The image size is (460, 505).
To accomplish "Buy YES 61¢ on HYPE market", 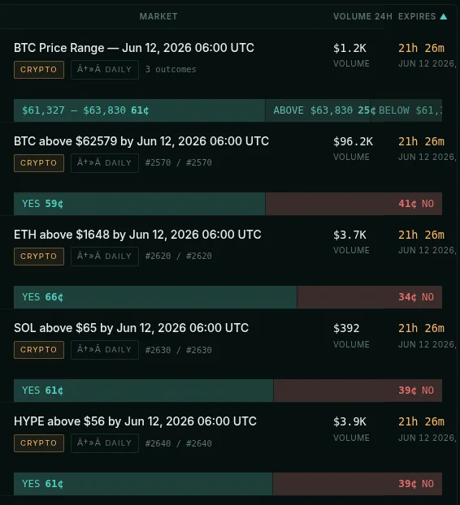I will 143,484.
